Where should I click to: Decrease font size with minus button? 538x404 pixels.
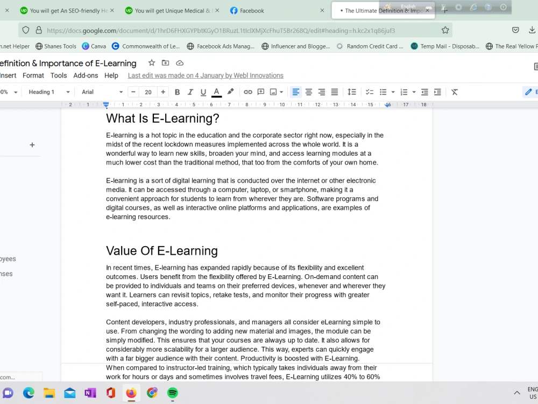(133, 92)
